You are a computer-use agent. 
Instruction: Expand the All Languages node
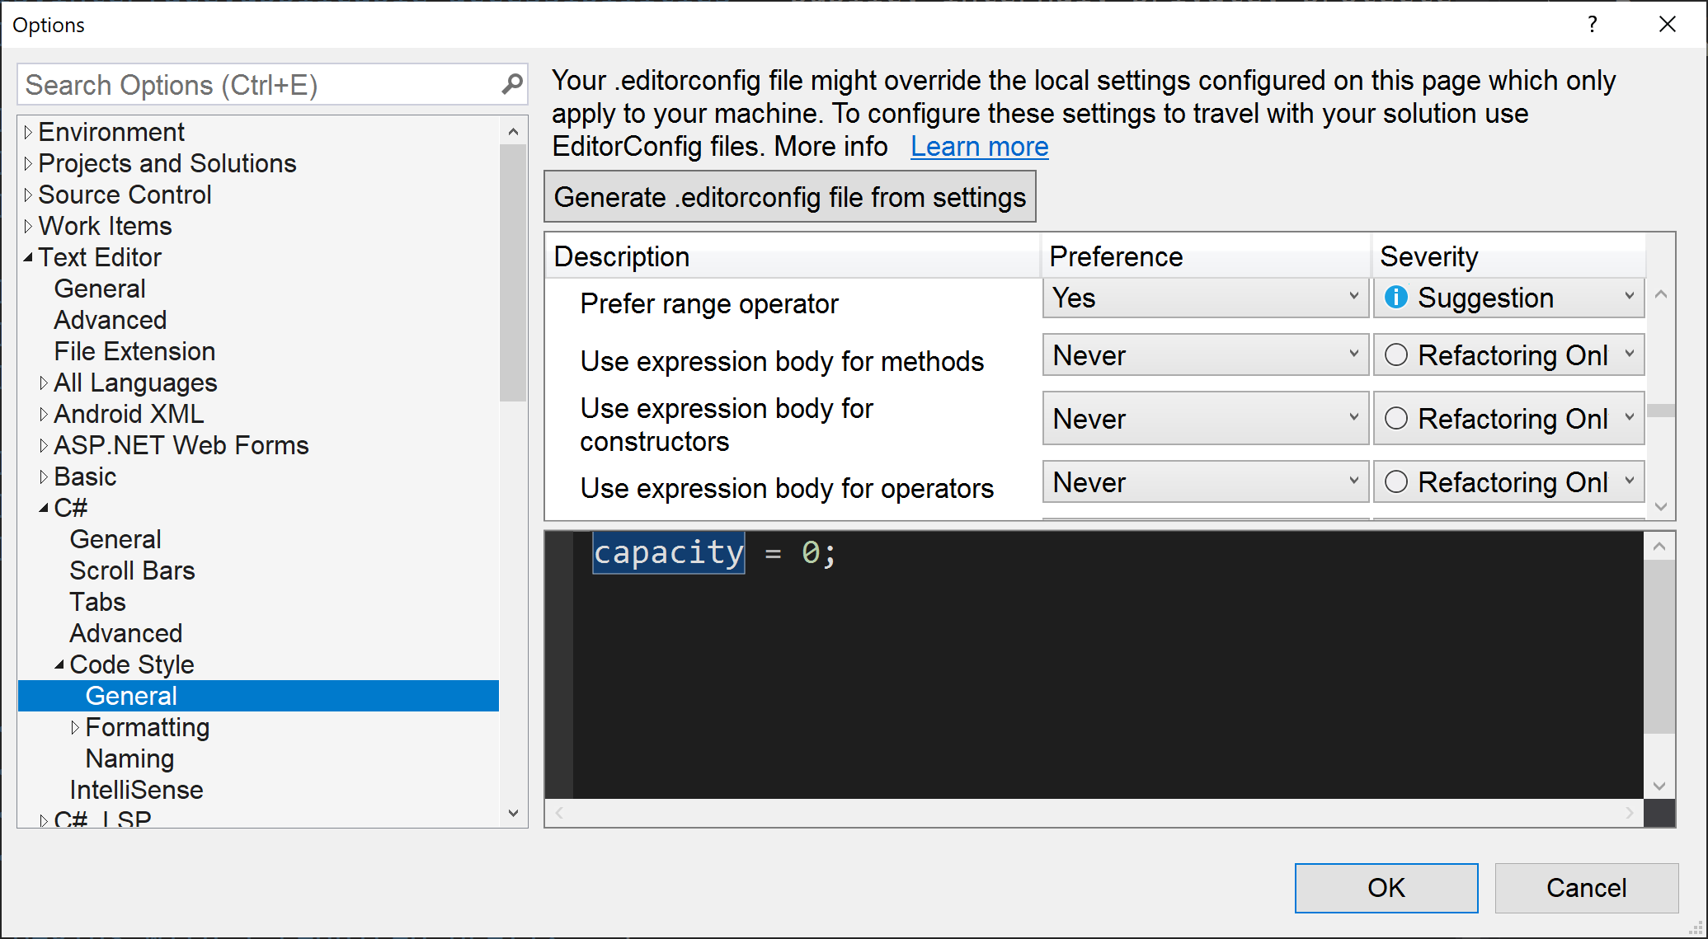click(44, 383)
